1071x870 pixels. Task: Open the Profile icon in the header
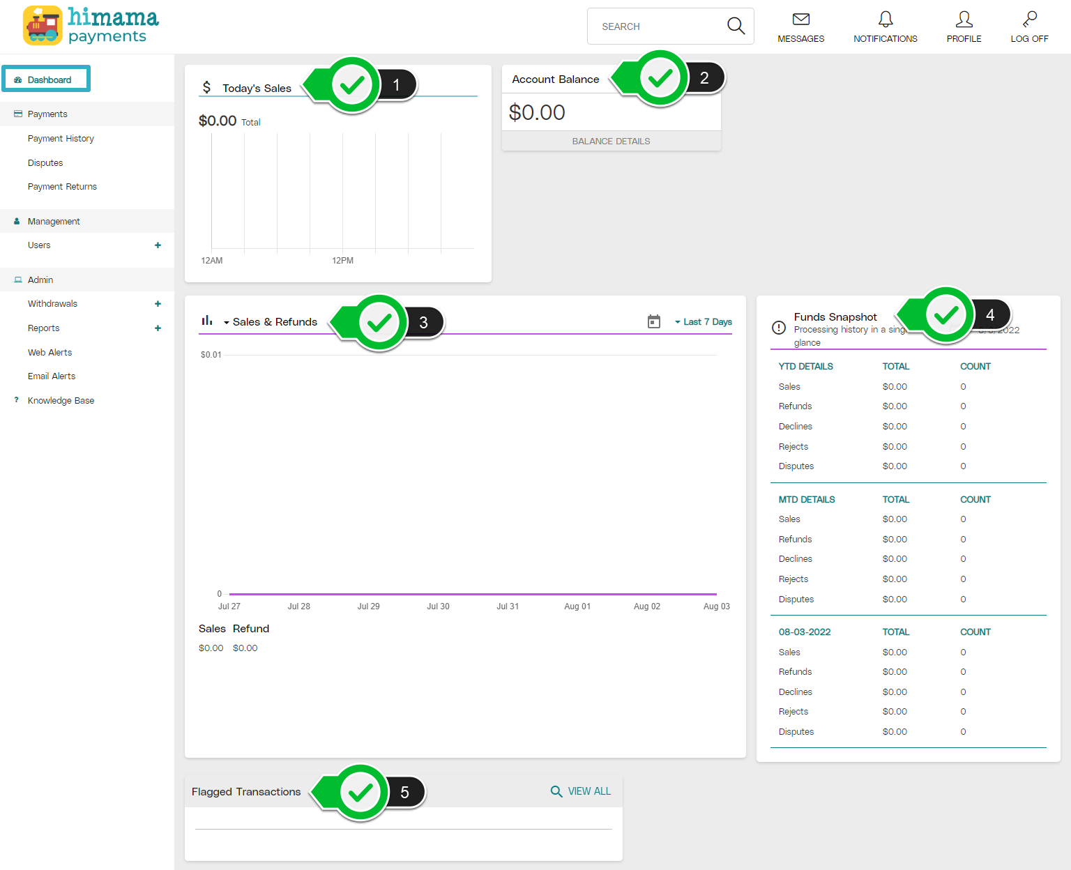click(964, 20)
